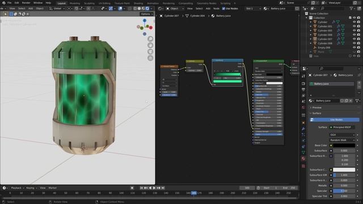Screen dimensions: 363x204
Task: Click the Principled BSDF node header
Action: tap(268, 61)
